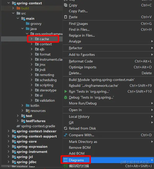Expand the resources folder
This screenshot has width=154, height=169.
[x=22, y=111]
